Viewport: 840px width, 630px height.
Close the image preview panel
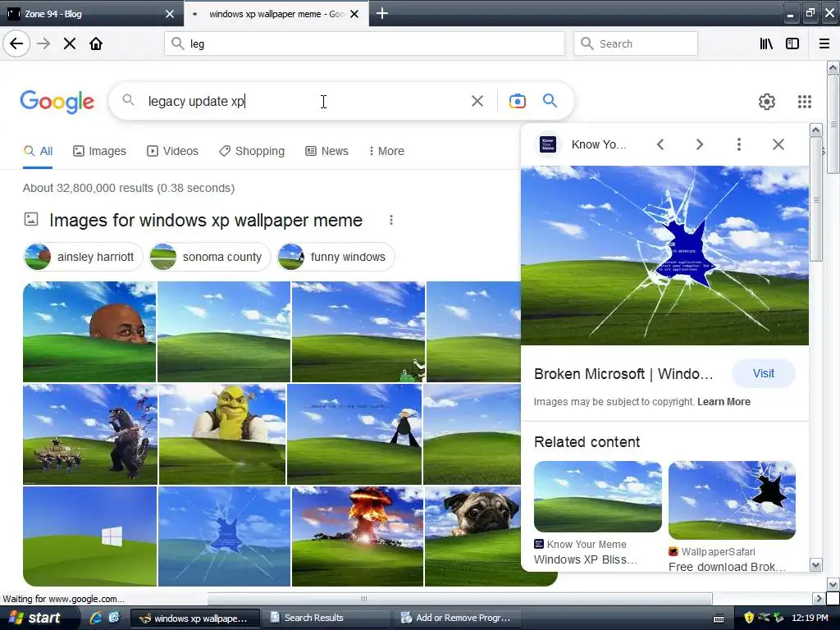(778, 144)
